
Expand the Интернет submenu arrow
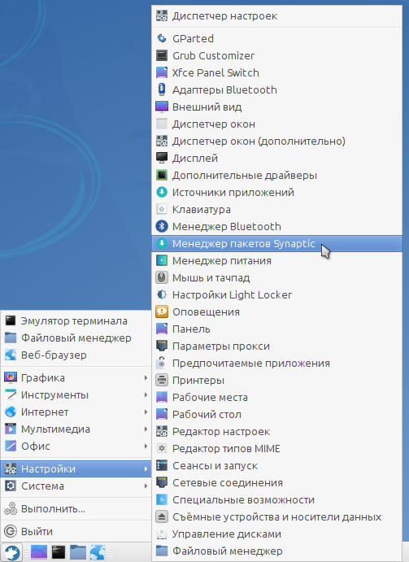pos(146,412)
